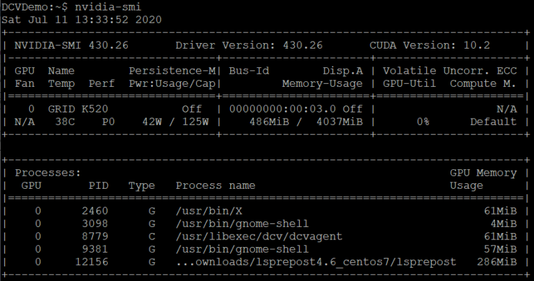Click the CUDA Version 10.2 value
The height and width of the screenshot is (281, 534).
tap(430, 45)
